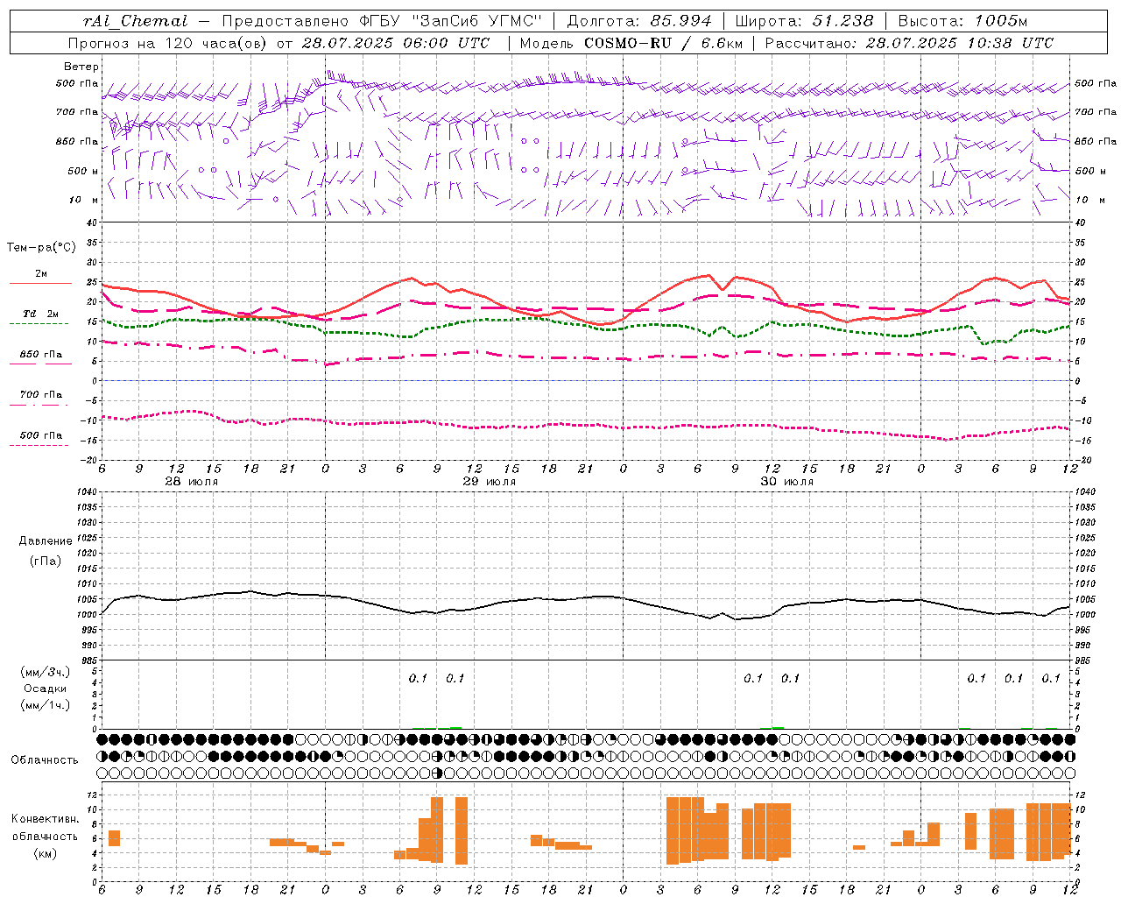Click the 29 июля date label

(490, 482)
